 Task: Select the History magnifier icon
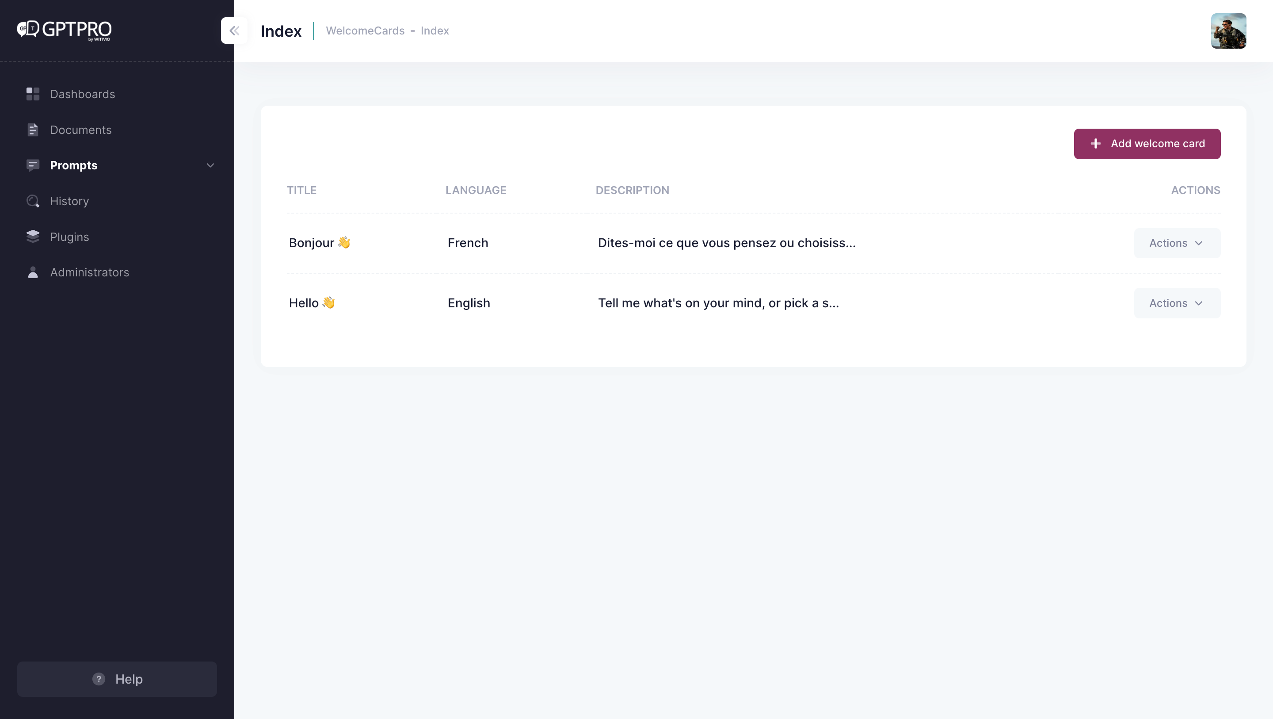click(33, 201)
